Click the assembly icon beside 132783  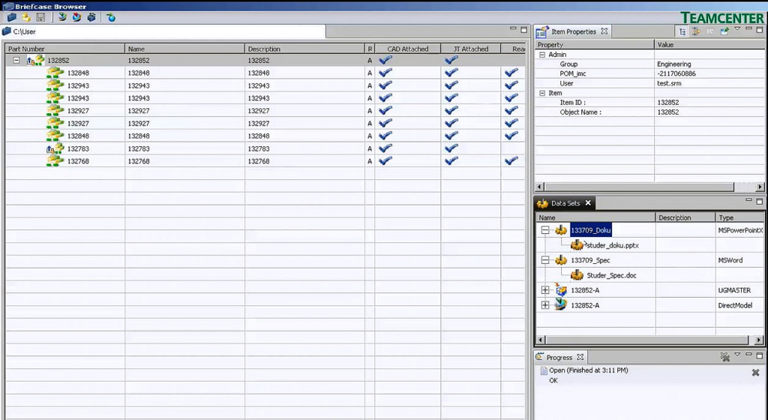(x=55, y=148)
